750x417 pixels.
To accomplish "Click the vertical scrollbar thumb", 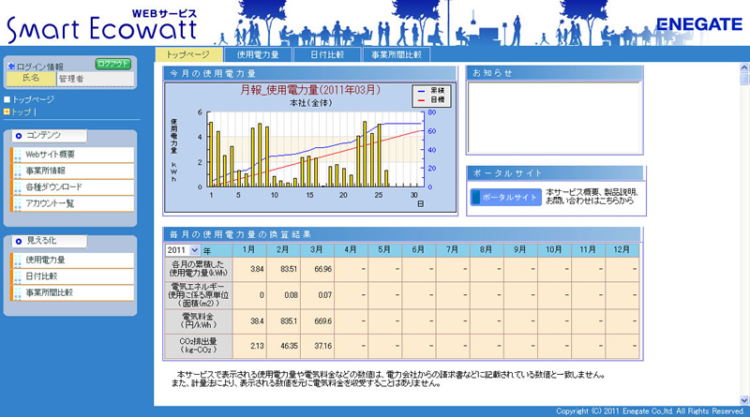I will [x=744, y=79].
